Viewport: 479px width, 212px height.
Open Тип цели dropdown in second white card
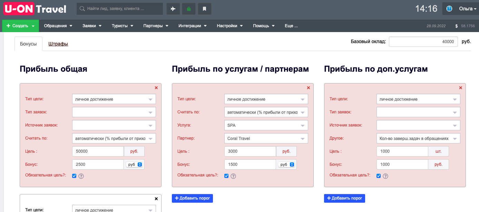[x=114, y=209]
